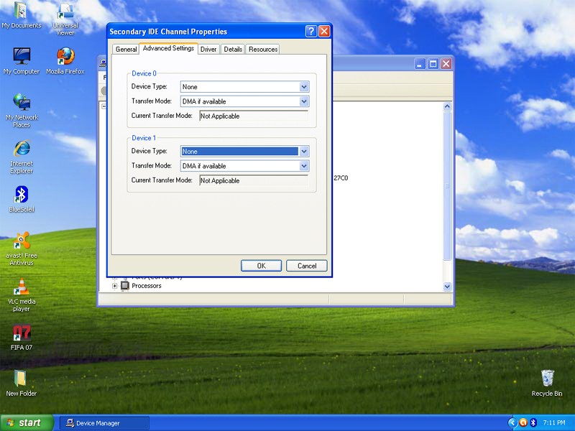
Task: Open the Recycle Bin on the desktop
Action: tap(547, 383)
